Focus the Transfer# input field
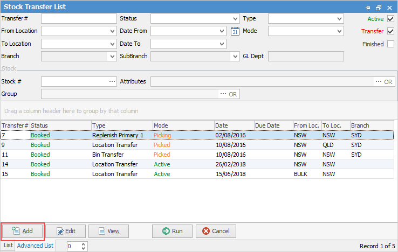The width and height of the screenshot is (398, 252). coord(79,19)
